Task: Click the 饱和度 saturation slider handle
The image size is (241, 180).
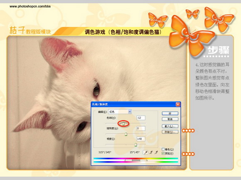Action: tap(126, 134)
